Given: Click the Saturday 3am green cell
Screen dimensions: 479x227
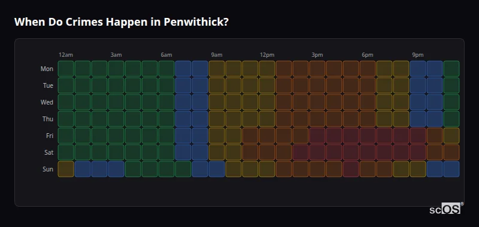Looking at the screenshot, I should (x=116, y=152).
